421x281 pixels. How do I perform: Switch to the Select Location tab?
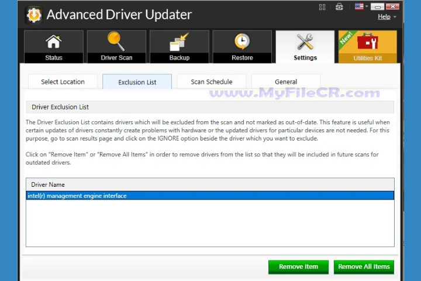coord(63,81)
